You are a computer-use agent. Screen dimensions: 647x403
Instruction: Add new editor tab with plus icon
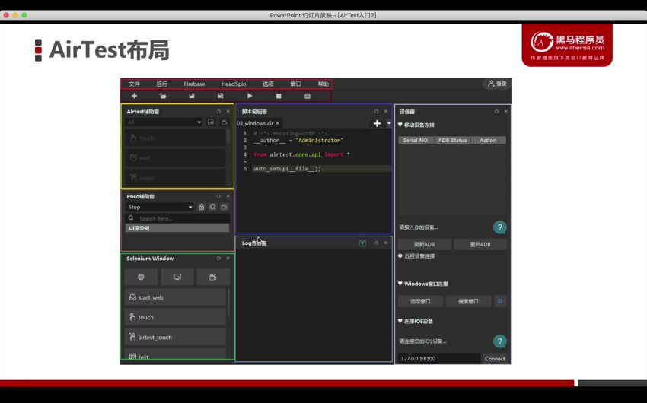point(377,123)
